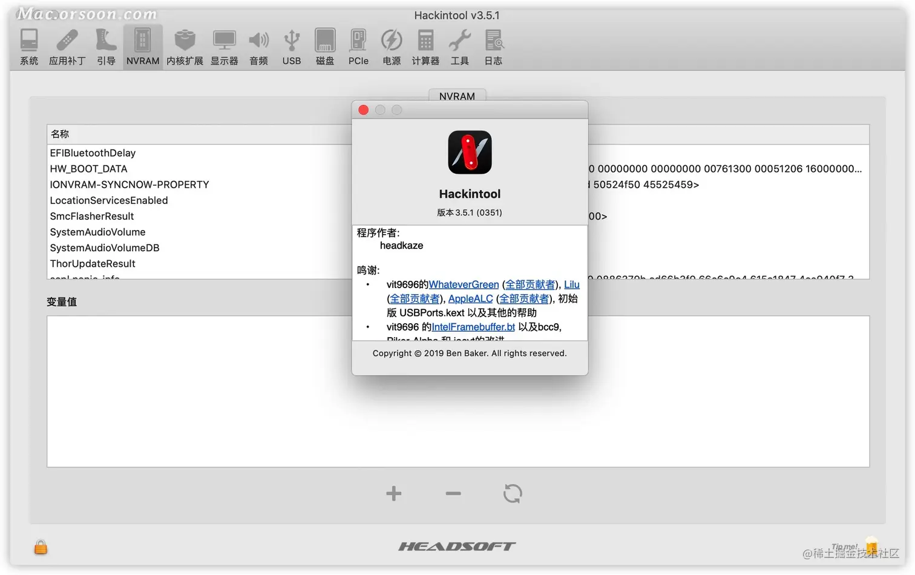Image resolution: width=915 pixels, height=575 pixels.
Task: Select the SmcFlasherResult row
Action: [x=200, y=216]
